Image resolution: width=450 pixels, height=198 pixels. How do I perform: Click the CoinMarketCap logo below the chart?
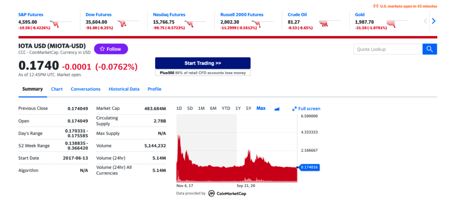[227, 193]
